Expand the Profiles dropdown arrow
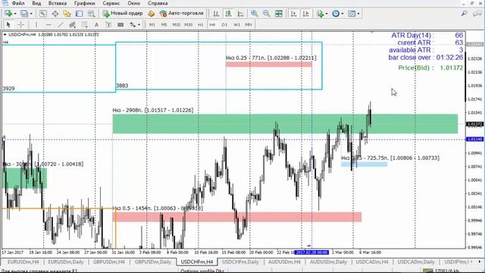Viewport: 485px width, 273px height. tap(31, 14)
